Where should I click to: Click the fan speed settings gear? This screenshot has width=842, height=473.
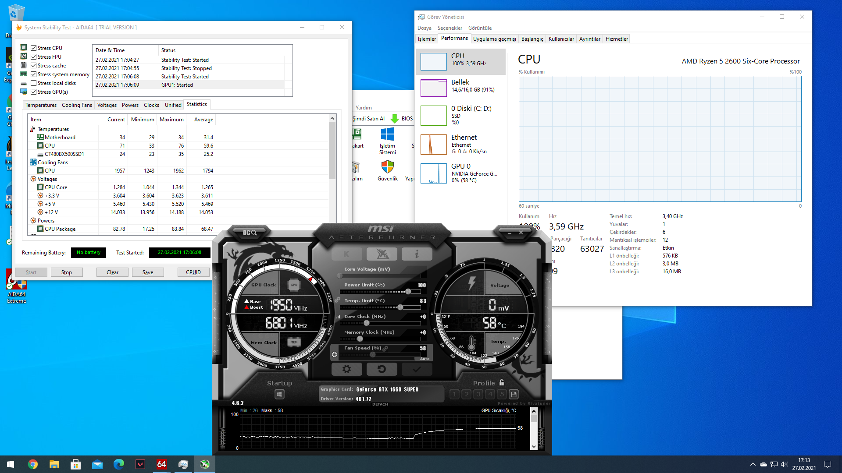pos(335,355)
